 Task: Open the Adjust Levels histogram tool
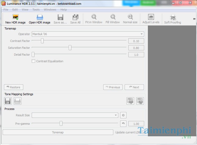(x=151, y=17)
